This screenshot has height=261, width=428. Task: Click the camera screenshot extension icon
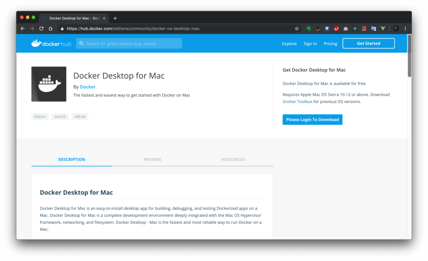click(346, 28)
